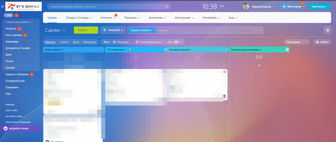The image size is (336, 142).
Task: Expand the Еще top menu
Action: [x=236, y=18]
